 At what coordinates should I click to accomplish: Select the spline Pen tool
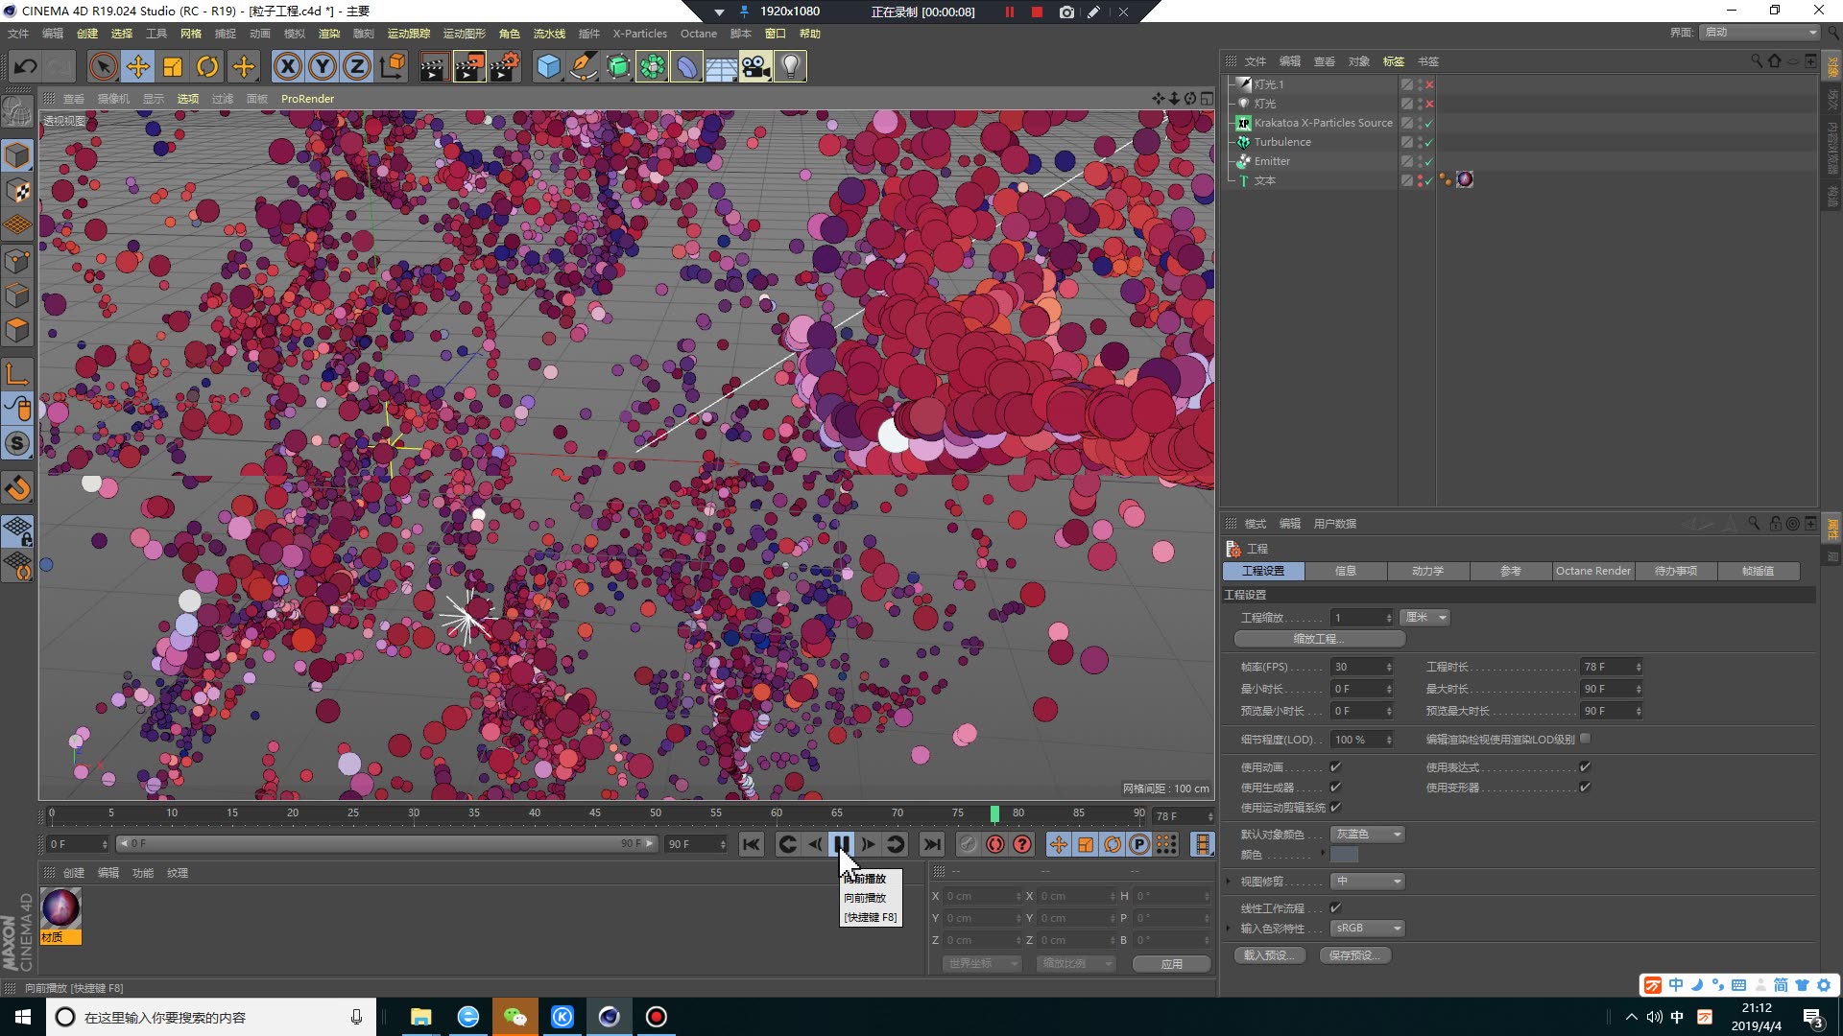tap(583, 66)
